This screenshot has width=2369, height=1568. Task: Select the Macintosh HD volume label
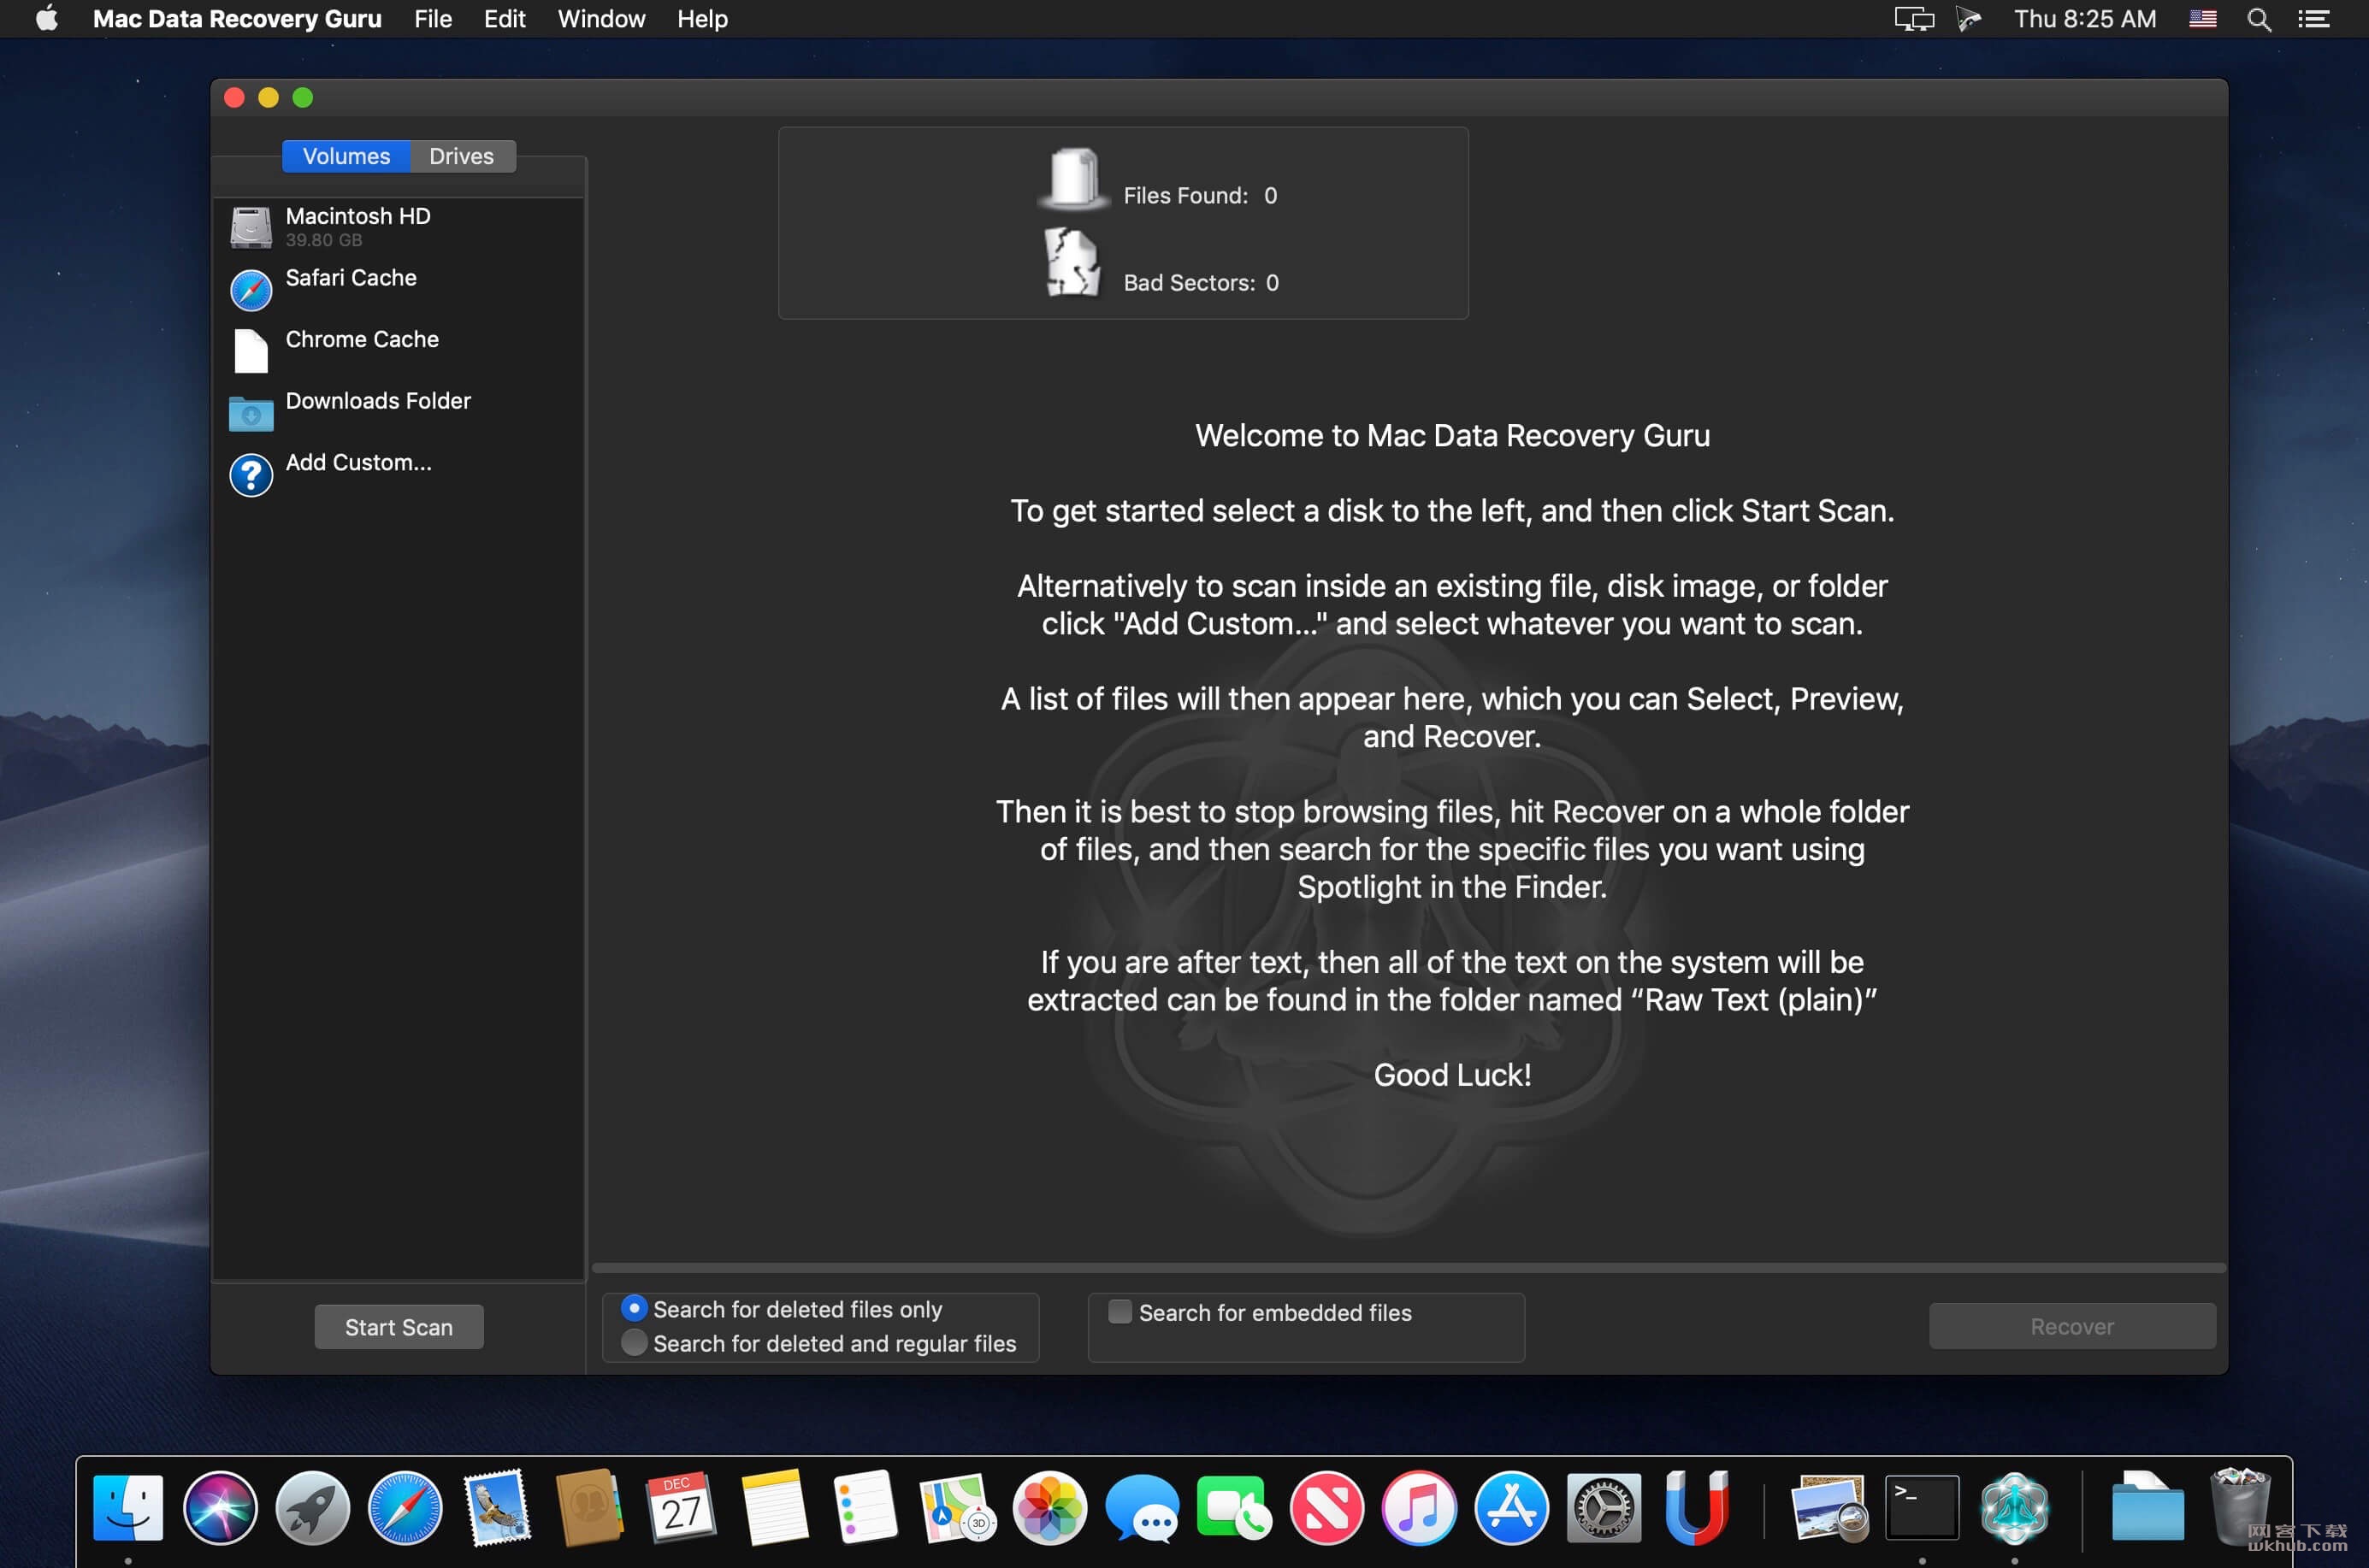(x=358, y=216)
